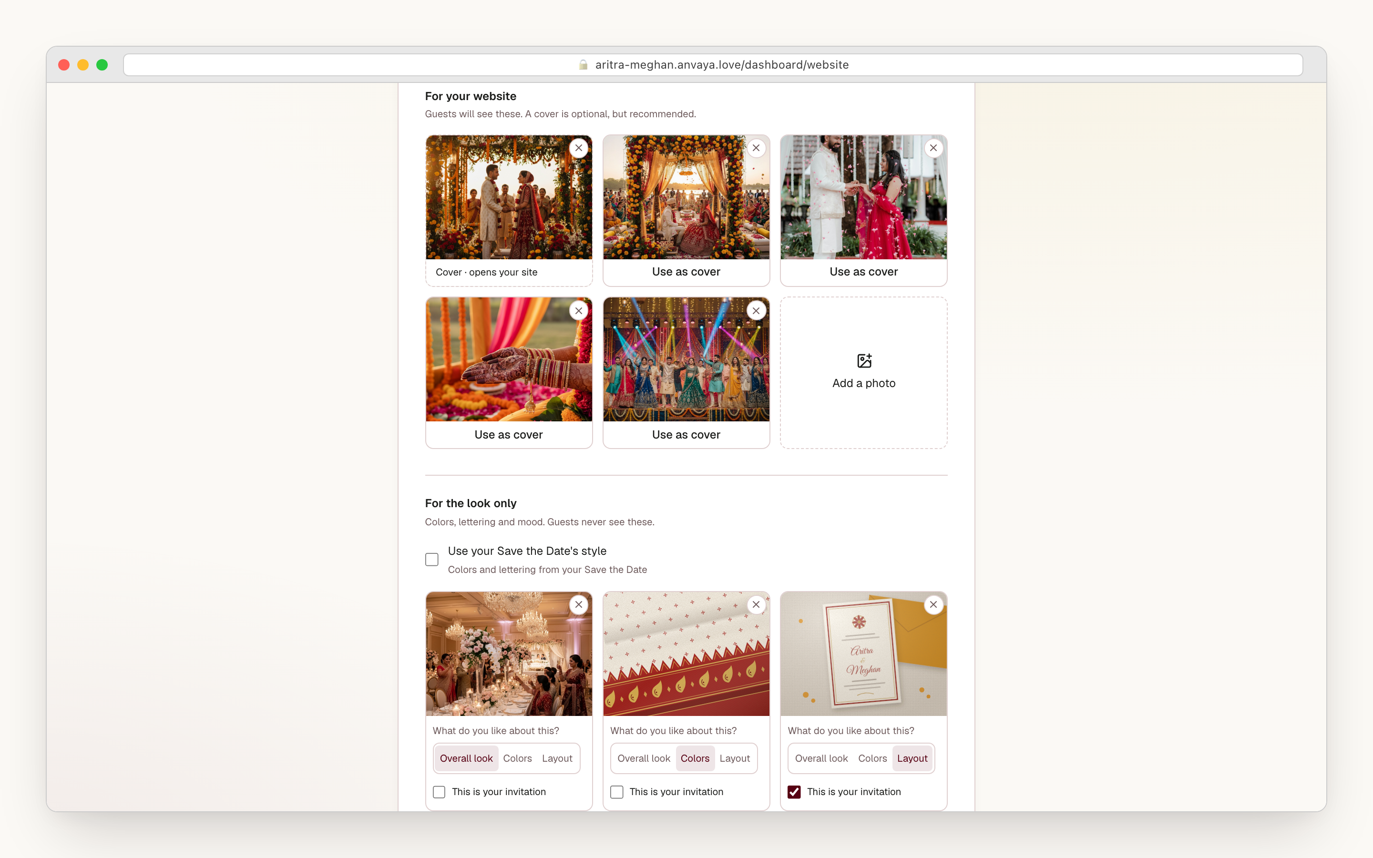Remove the petal shower couple photo
Image resolution: width=1373 pixels, height=858 pixels.
tap(933, 148)
